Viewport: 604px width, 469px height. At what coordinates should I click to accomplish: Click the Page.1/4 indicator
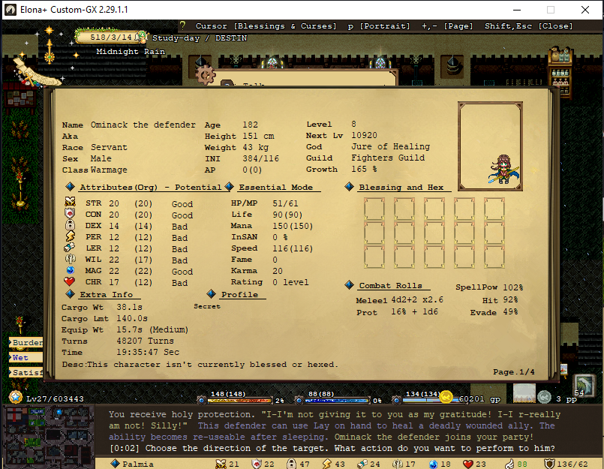pyautogui.click(x=514, y=371)
